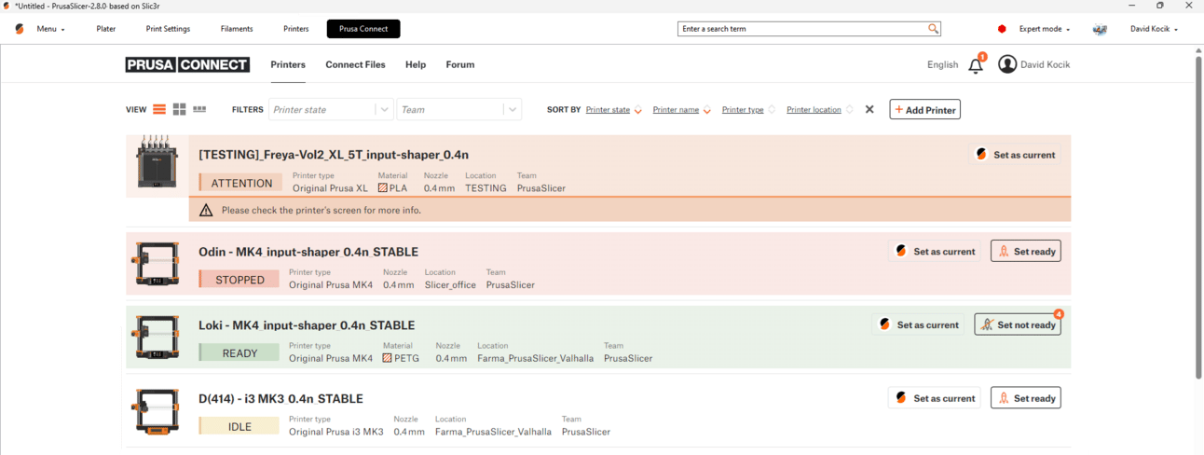1204x455 pixels.
Task: Toggle Printer name sort direction arrows
Action: coord(707,110)
